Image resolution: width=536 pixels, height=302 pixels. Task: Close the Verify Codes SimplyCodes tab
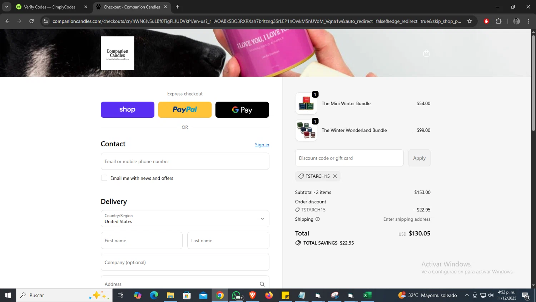[85, 7]
